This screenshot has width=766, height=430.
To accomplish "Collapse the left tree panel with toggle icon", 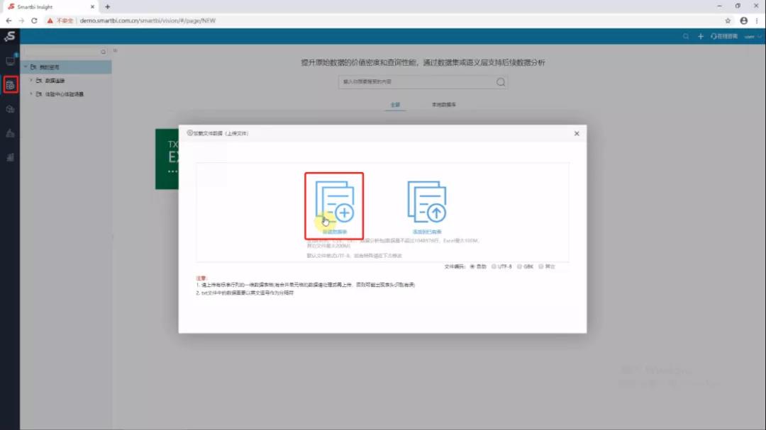I will point(116,50).
